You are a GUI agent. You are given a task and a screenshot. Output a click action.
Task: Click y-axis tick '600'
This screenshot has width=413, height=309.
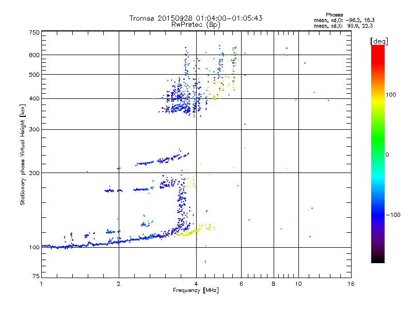[34, 55]
